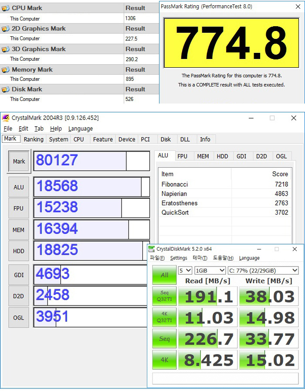Switch to the System tab
The image size is (305, 391).
58,139
